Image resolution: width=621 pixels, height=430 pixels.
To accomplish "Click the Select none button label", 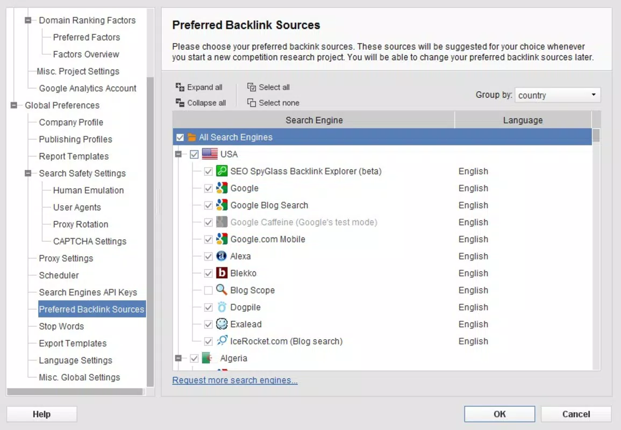I will point(279,103).
